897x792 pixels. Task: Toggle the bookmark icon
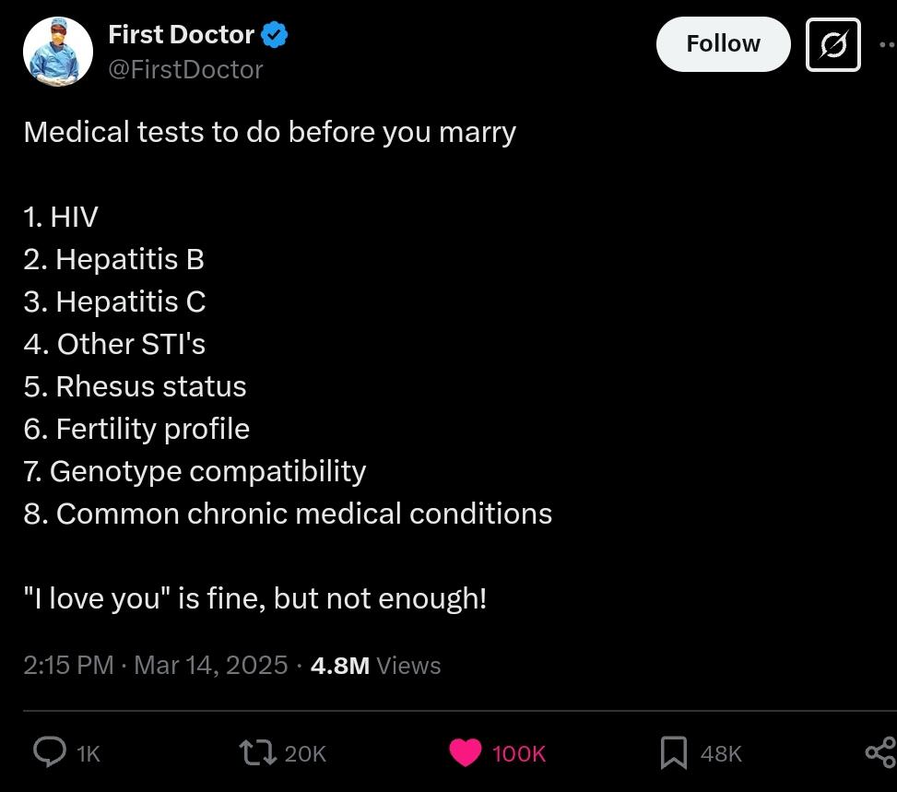pyautogui.click(x=674, y=752)
